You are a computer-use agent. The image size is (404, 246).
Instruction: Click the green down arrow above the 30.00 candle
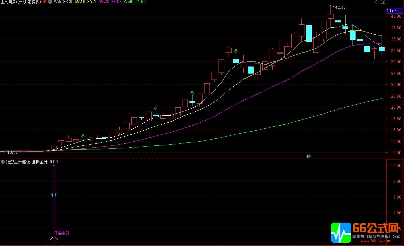coord(236,51)
